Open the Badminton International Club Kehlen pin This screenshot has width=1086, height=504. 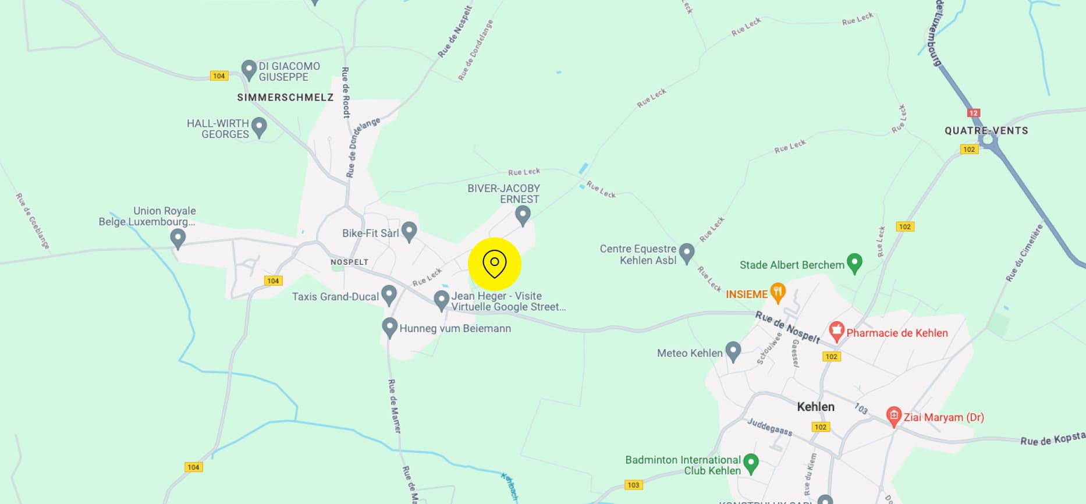coord(751,464)
